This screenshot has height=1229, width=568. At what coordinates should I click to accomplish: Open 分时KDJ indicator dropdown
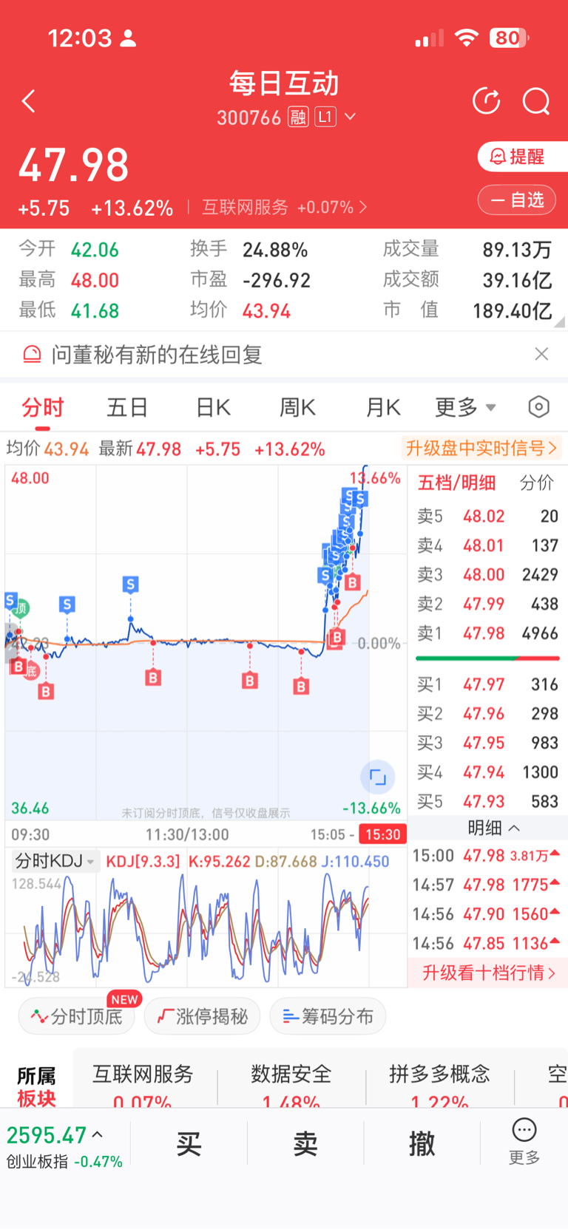55,861
